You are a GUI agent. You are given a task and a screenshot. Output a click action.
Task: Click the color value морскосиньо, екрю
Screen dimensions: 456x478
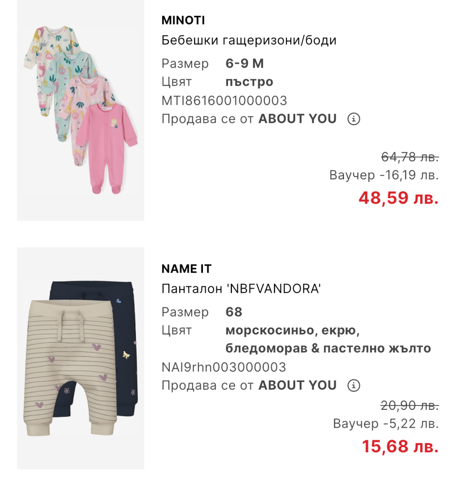tap(292, 331)
